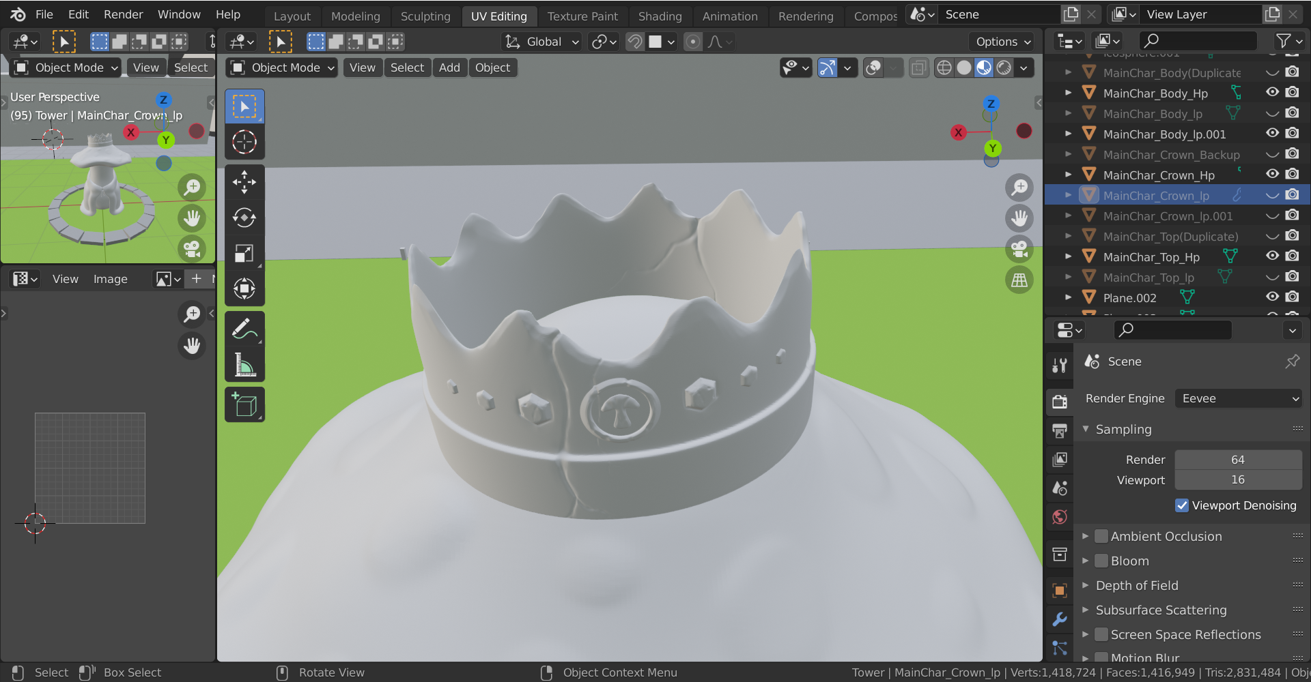Open Object menu in main viewport
This screenshot has height=682, width=1311.
coord(492,68)
